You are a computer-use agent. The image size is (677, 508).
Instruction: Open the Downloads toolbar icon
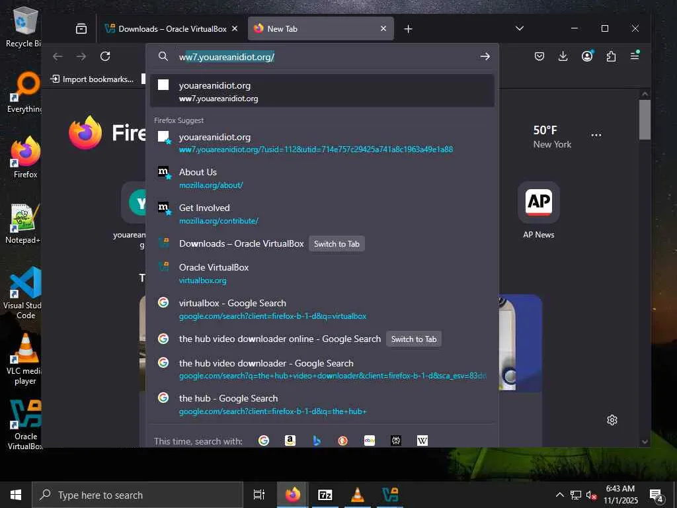563,57
